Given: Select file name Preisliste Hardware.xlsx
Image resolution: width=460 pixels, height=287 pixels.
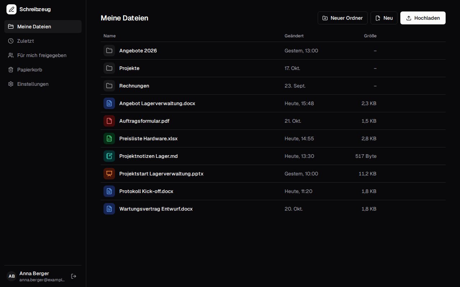Looking at the screenshot, I should pyautogui.click(x=148, y=138).
